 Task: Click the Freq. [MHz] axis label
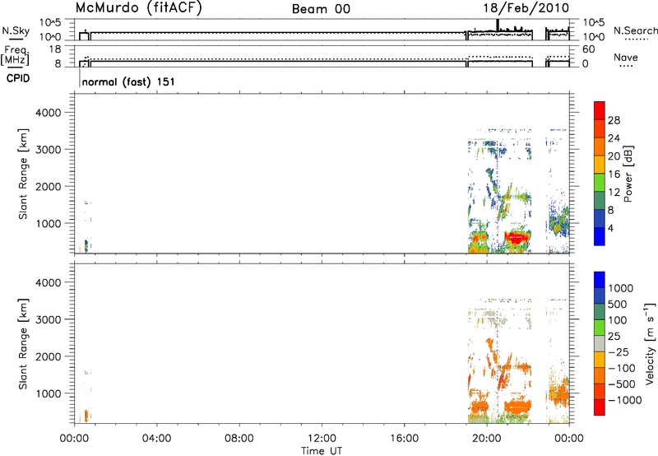click(x=16, y=55)
